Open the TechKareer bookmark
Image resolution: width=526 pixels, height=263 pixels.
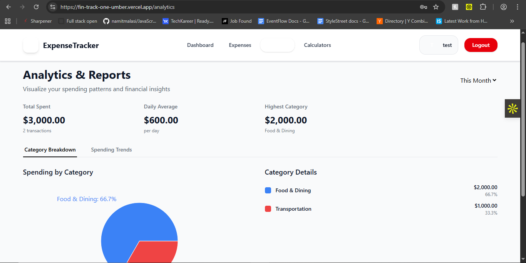[188, 21]
